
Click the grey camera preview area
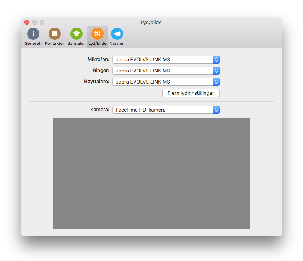point(151,173)
